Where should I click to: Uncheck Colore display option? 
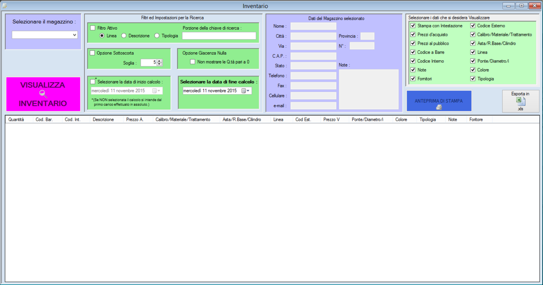click(473, 70)
